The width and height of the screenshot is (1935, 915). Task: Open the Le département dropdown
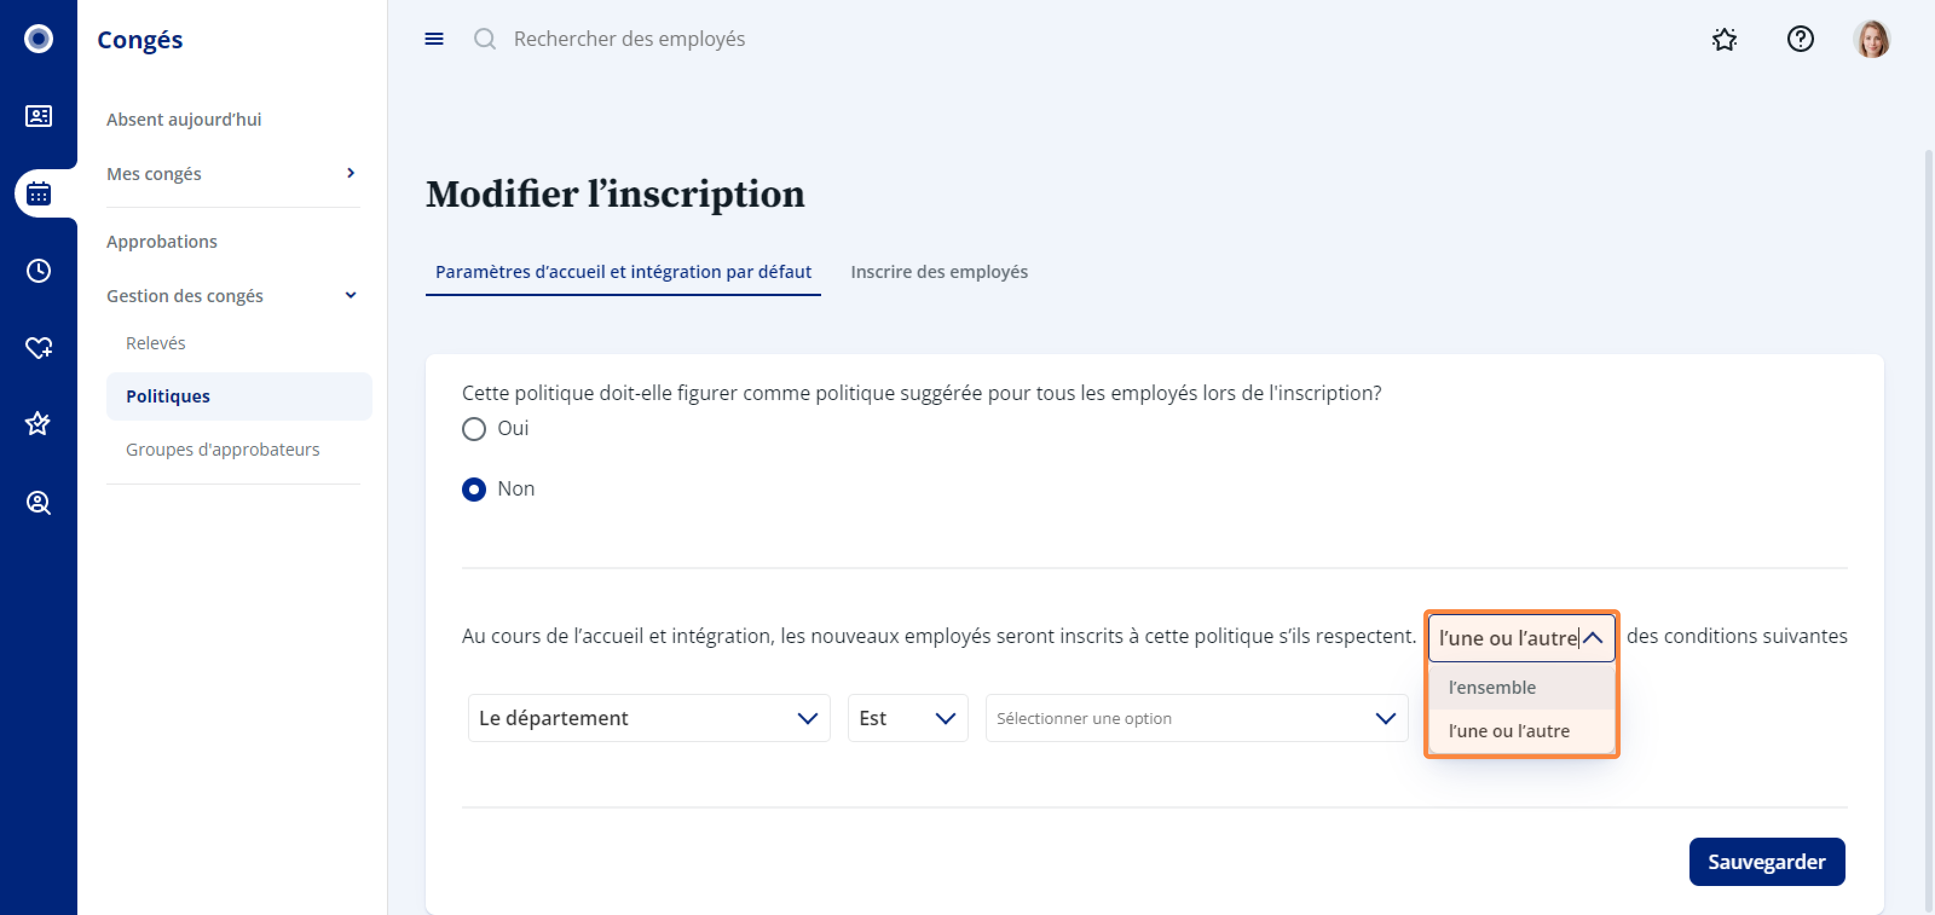tap(649, 719)
